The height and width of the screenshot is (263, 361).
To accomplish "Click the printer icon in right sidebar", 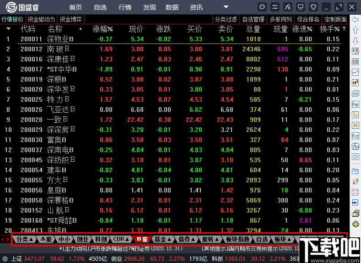I will [x=355, y=213].
